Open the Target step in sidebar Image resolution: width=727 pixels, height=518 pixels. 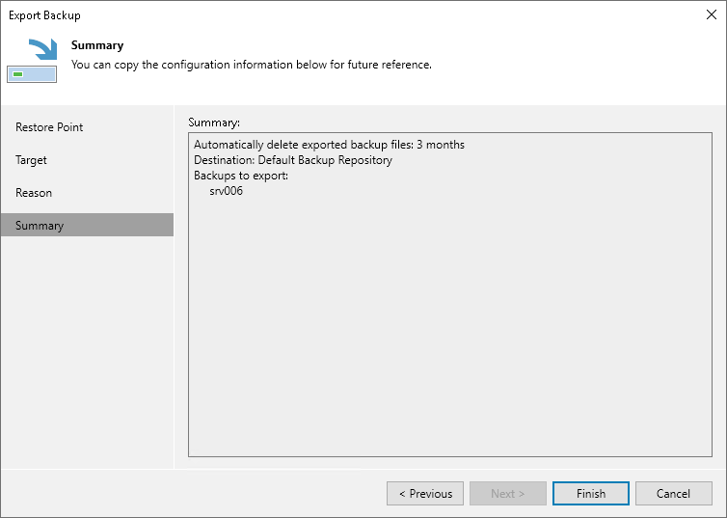(x=32, y=160)
